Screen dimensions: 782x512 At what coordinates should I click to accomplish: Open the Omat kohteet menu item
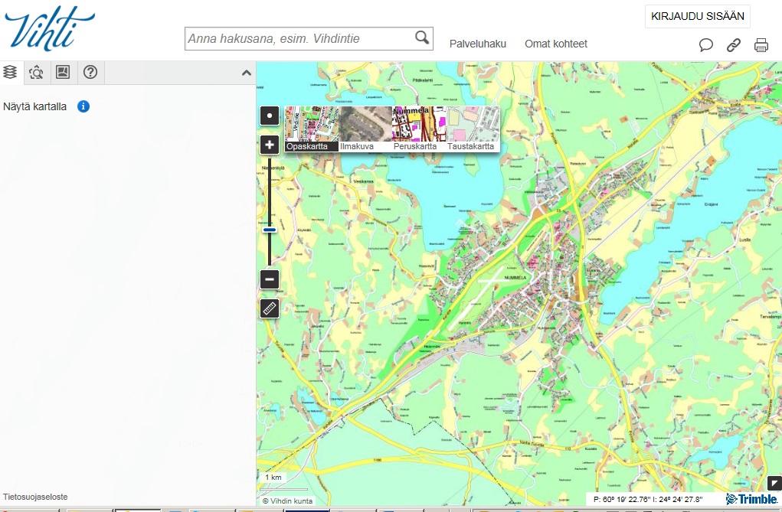point(556,44)
